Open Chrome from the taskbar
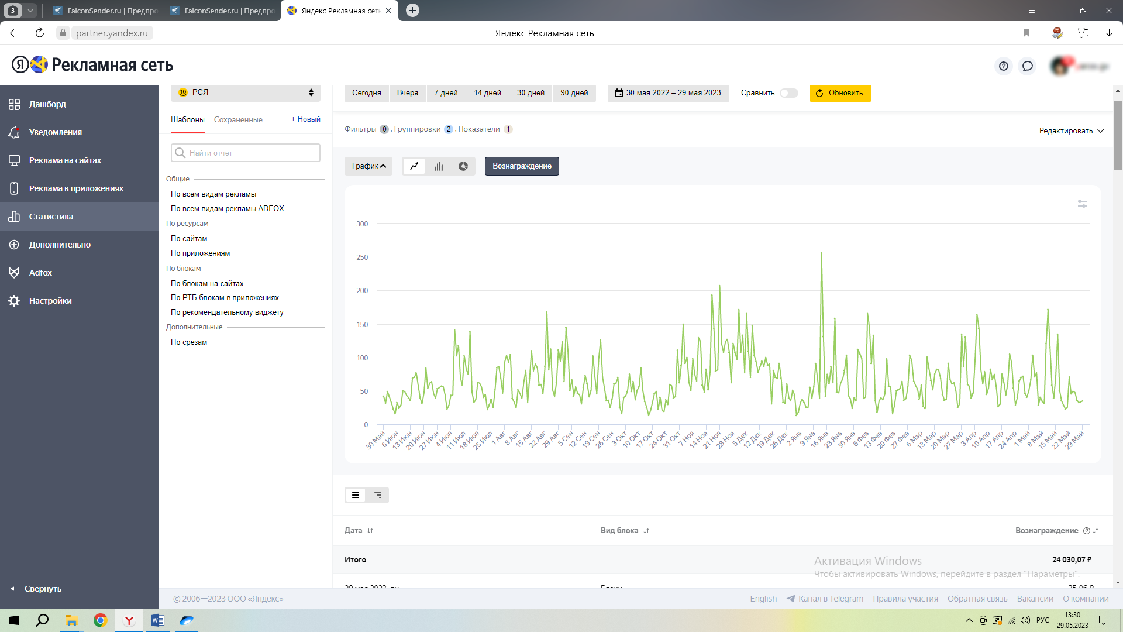Screen dimensions: 1123x632 click(101, 620)
